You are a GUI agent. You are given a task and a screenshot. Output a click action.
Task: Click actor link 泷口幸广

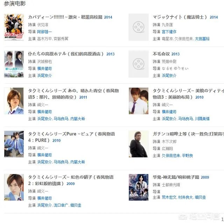(61, 205)
